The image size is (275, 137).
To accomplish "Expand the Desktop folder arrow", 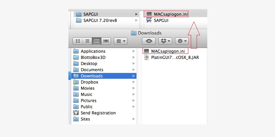I will [134, 64].
